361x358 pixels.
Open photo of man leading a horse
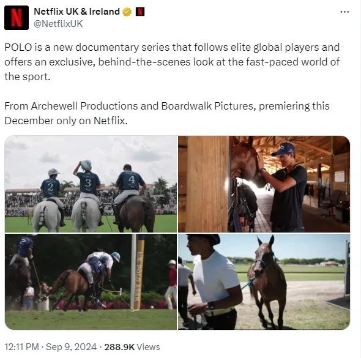click(264, 282)
